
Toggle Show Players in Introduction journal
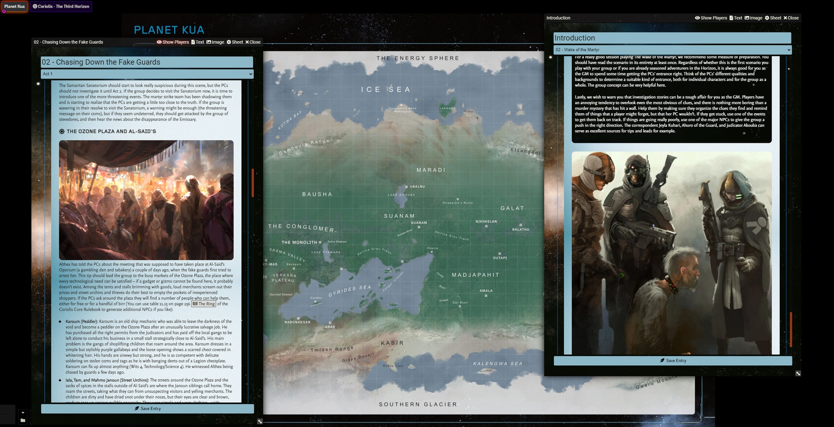pyautogui.click(x=711, y=18)
